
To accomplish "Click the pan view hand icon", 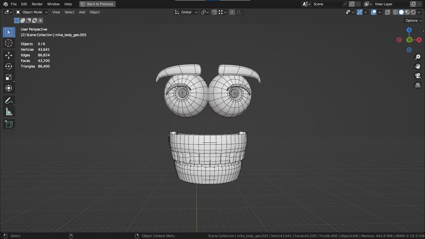I will pyautogui.click(x=418, y=66).
